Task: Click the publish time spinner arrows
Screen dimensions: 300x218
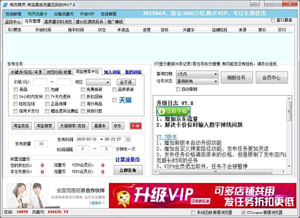Action: [128, 139]
